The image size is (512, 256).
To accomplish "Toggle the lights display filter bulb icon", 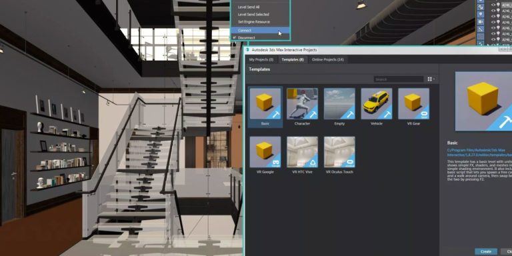I will coord(481,15).
